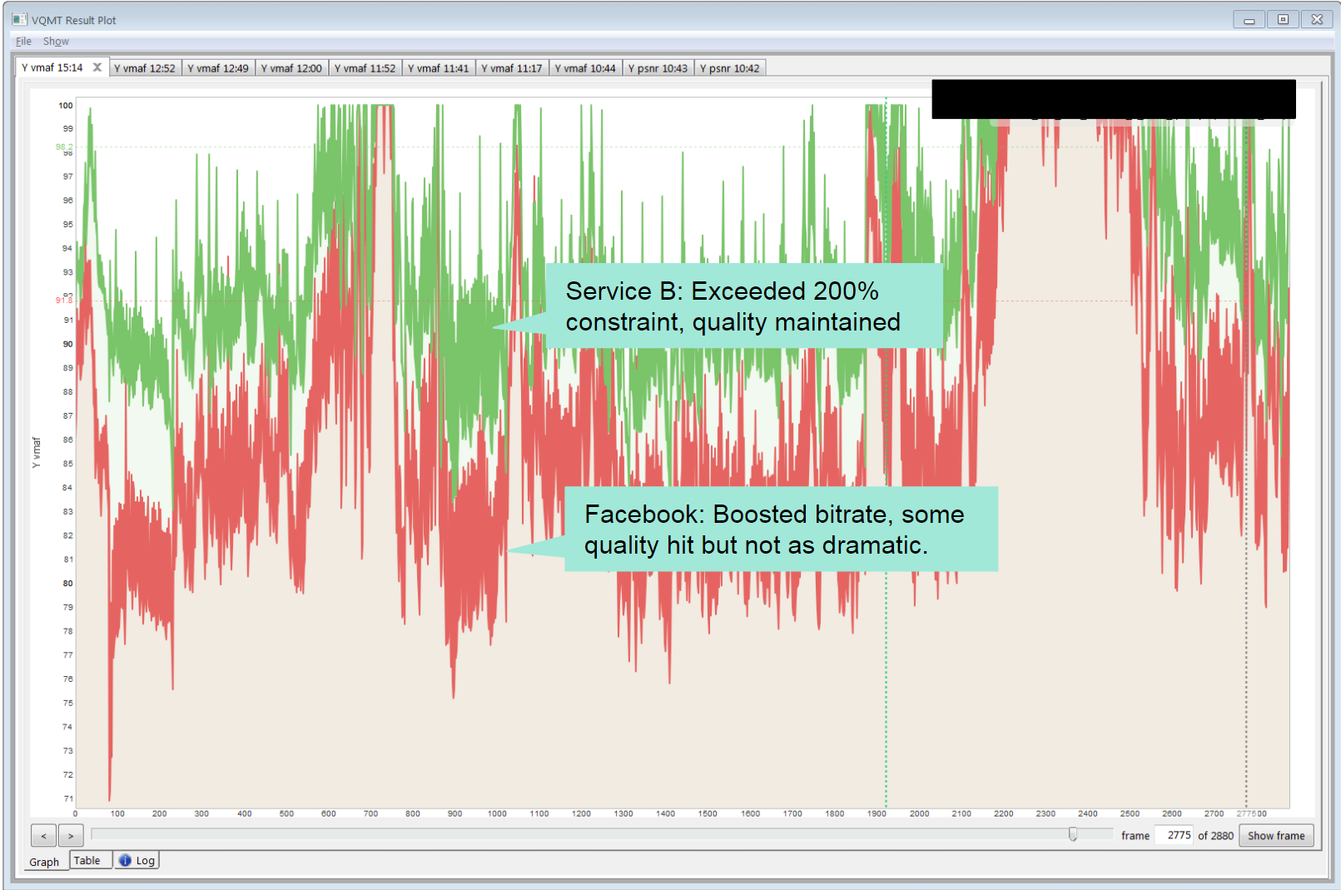Viewport: 1341px width, 890px height.
Task: Click the 91.8 red average label
Action: point(64,300)
